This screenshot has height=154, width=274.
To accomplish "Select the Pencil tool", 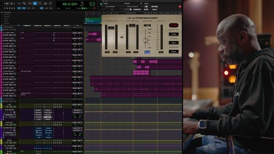I will pos(51,3).
